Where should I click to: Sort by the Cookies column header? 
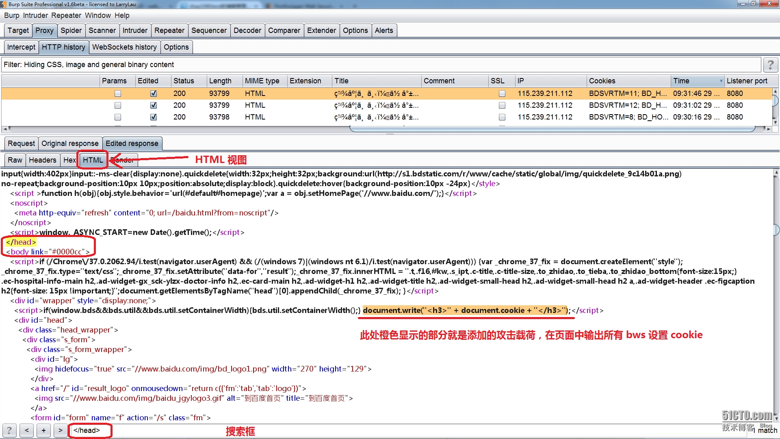pos(628,81)
